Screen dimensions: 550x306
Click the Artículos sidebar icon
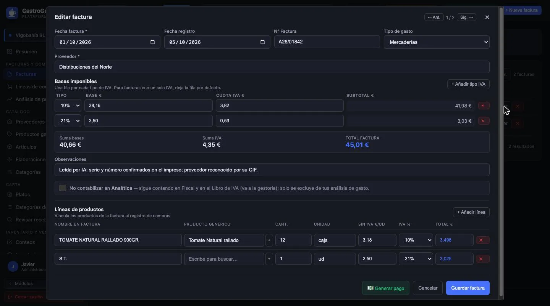(x=10, y=147)
